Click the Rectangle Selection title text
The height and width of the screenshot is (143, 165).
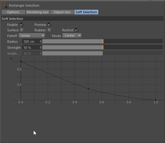(24, 5)
